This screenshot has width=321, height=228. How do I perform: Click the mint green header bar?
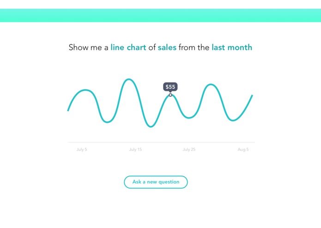click(x=161, y=15)
